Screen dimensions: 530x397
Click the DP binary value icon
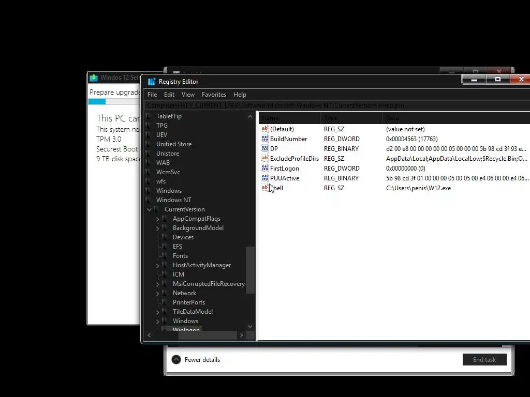pyautogui.click(x=264, y=148)
